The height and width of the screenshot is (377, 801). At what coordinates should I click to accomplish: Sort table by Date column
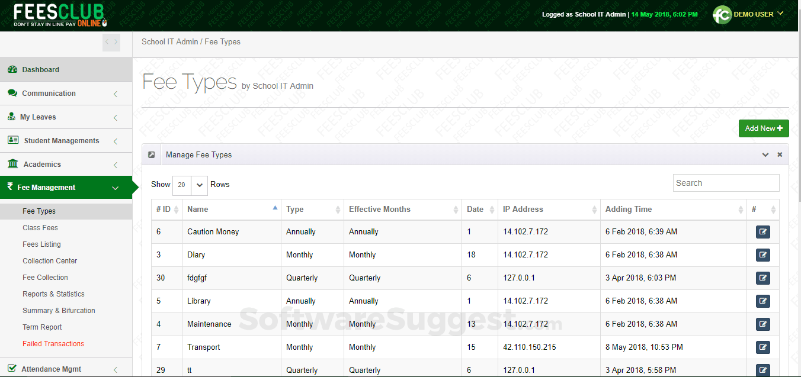coord(480,210)
